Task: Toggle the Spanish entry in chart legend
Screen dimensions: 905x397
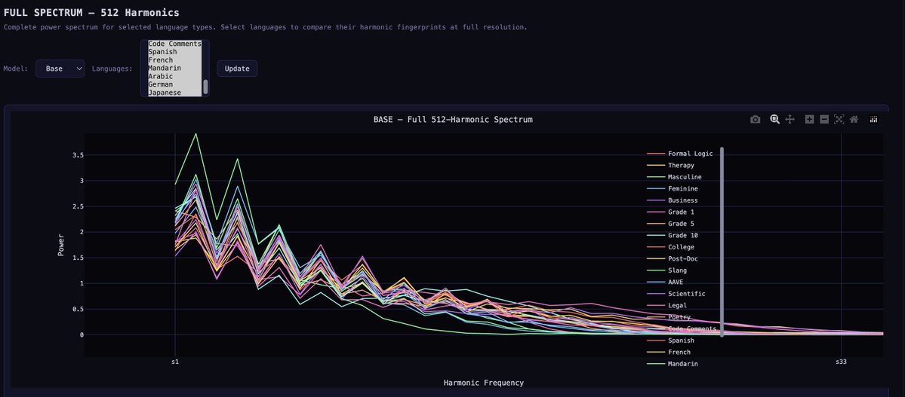Action: tap(671, 341)
